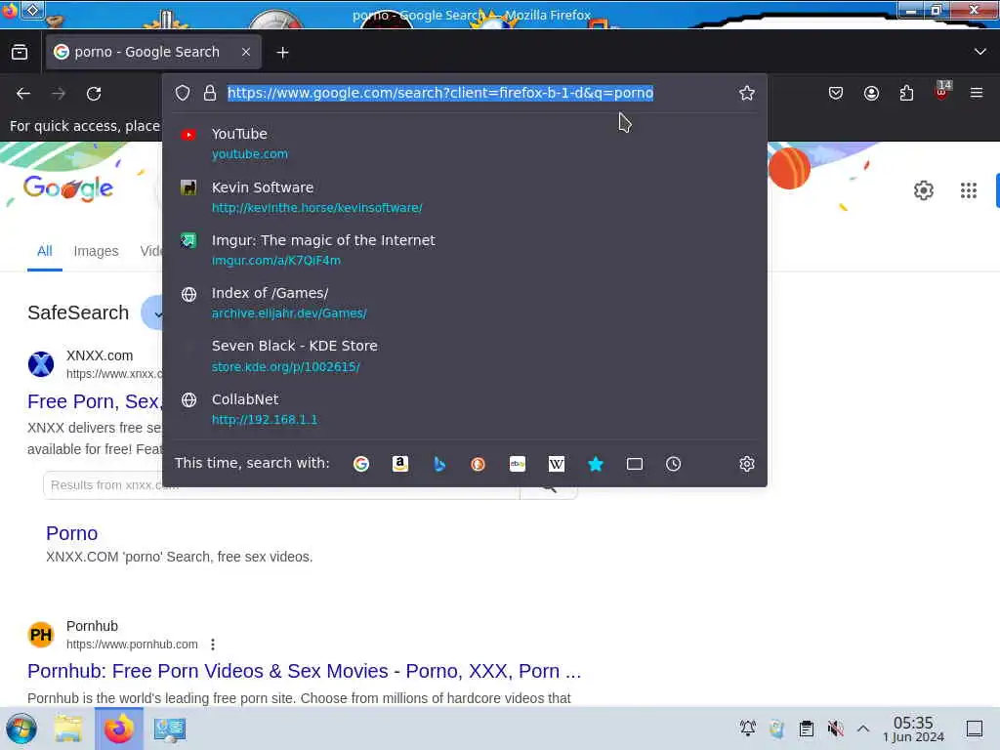Toggle muted volume tray icon
Image resolution: width=1000 pixels, height=750 pixels.
(836, 729)
